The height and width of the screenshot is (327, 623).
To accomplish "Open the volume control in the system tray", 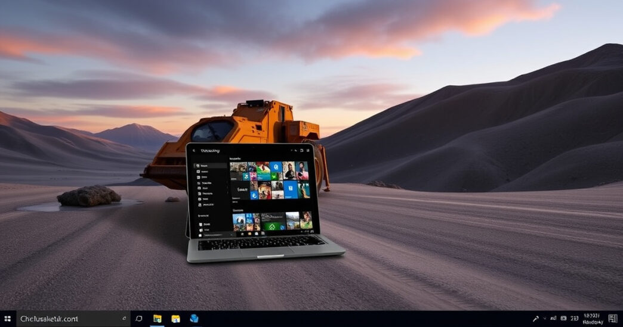I will click(x=574, y=319).
